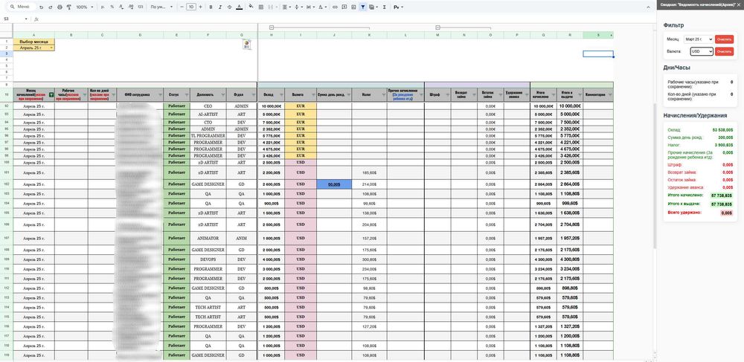
Task: Increase font size with plus button
Action: (x=201, y=7)
